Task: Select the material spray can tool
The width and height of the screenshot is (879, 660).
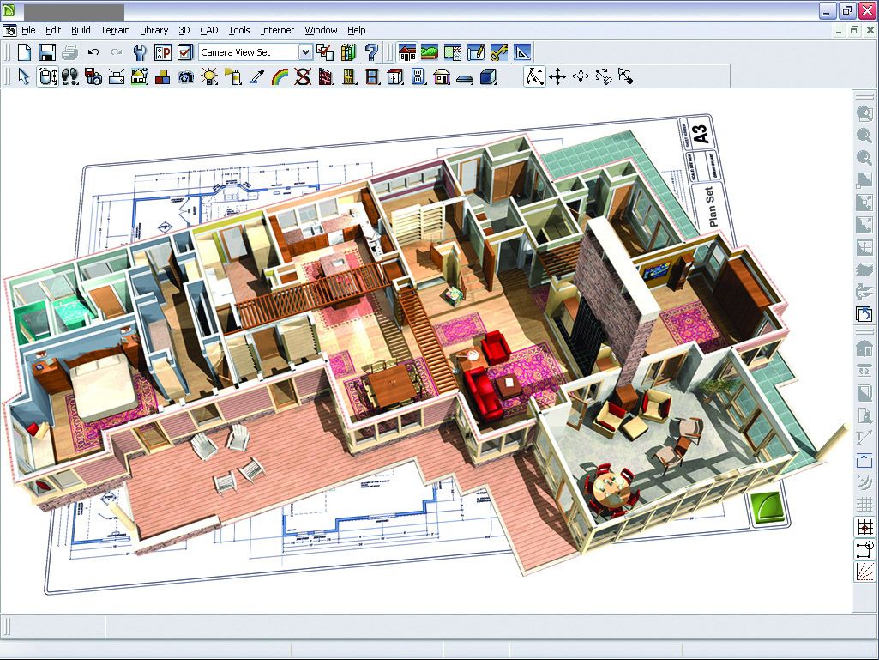Action: 232,76
